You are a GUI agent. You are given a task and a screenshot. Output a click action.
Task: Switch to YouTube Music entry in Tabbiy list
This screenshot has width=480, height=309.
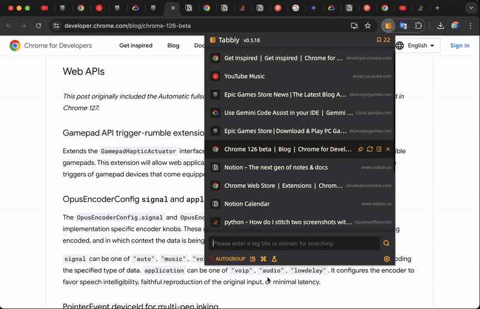coord(300,76)
